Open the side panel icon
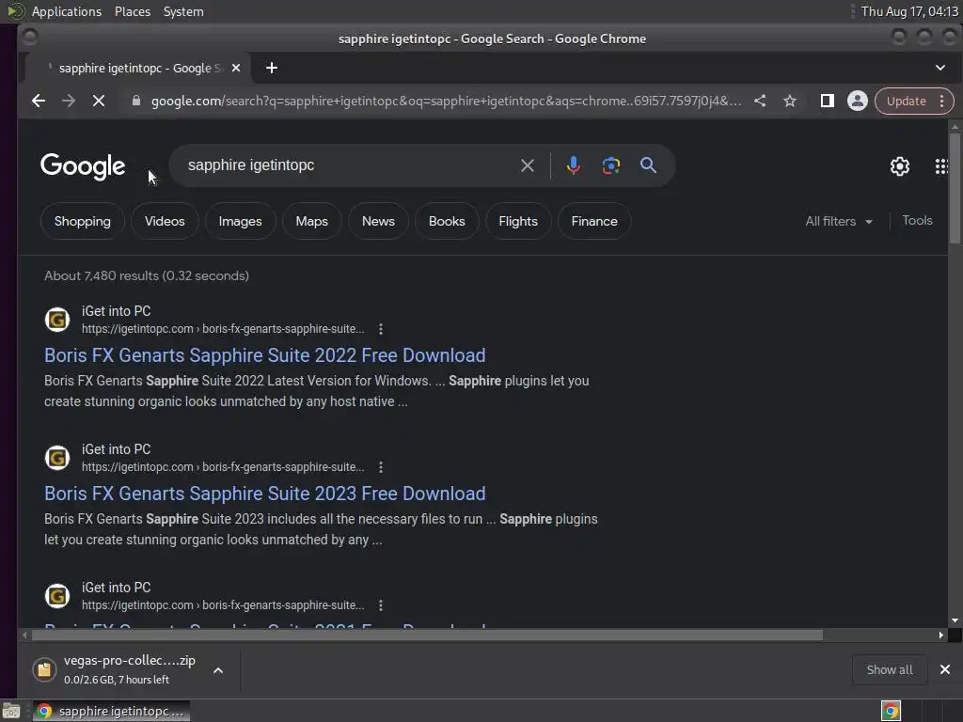Screen dimensions: 963x722 click(828, 101)
